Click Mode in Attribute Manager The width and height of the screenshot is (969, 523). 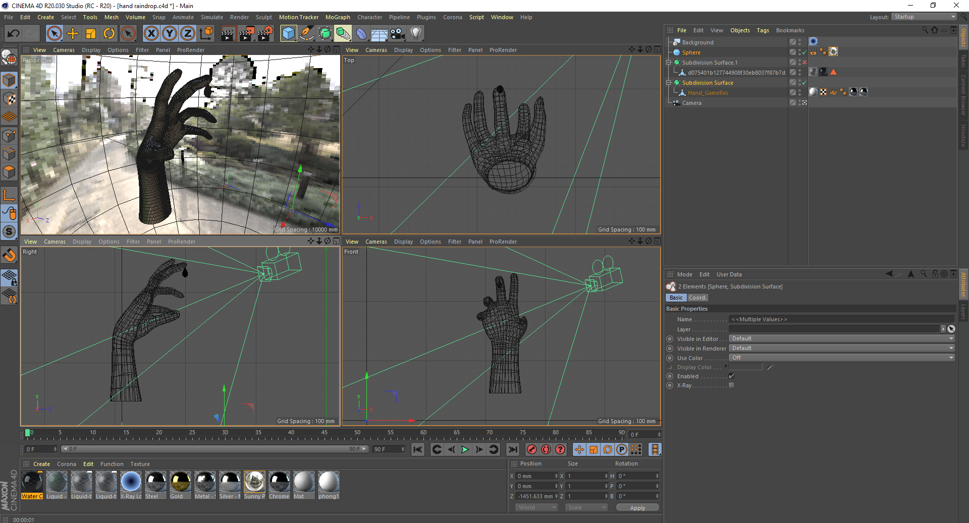685,274
